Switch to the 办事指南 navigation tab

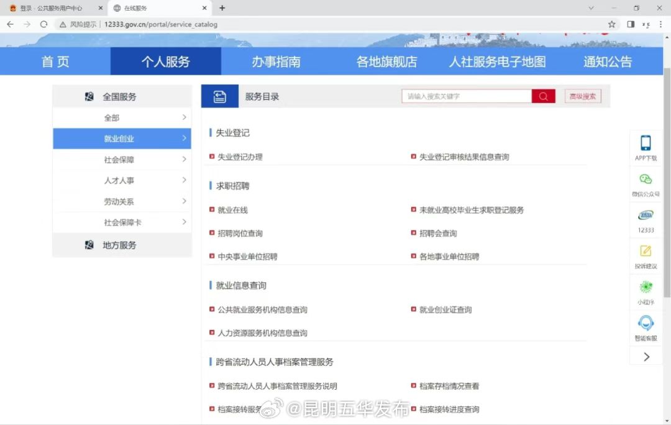[276, 62]
